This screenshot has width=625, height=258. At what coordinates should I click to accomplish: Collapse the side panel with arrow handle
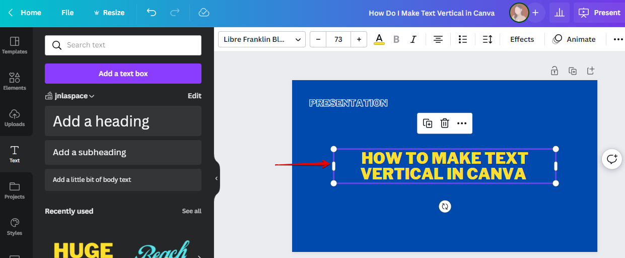217,178
